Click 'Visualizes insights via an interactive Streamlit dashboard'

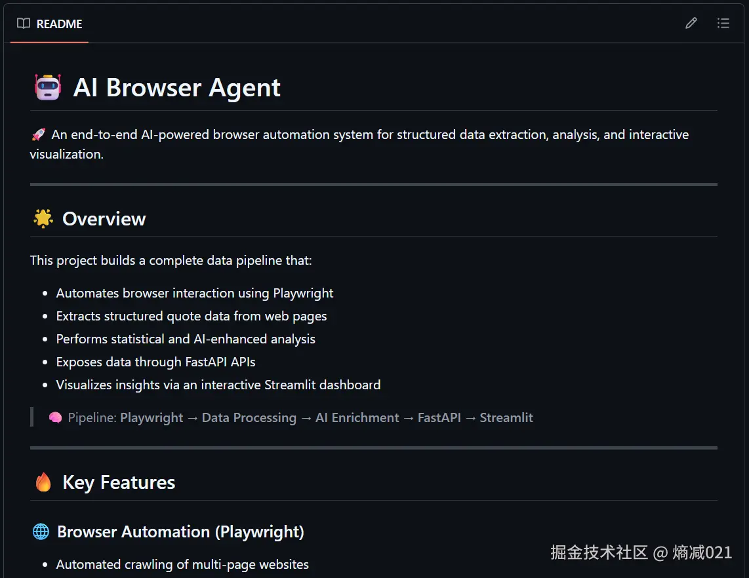point(218,385)
